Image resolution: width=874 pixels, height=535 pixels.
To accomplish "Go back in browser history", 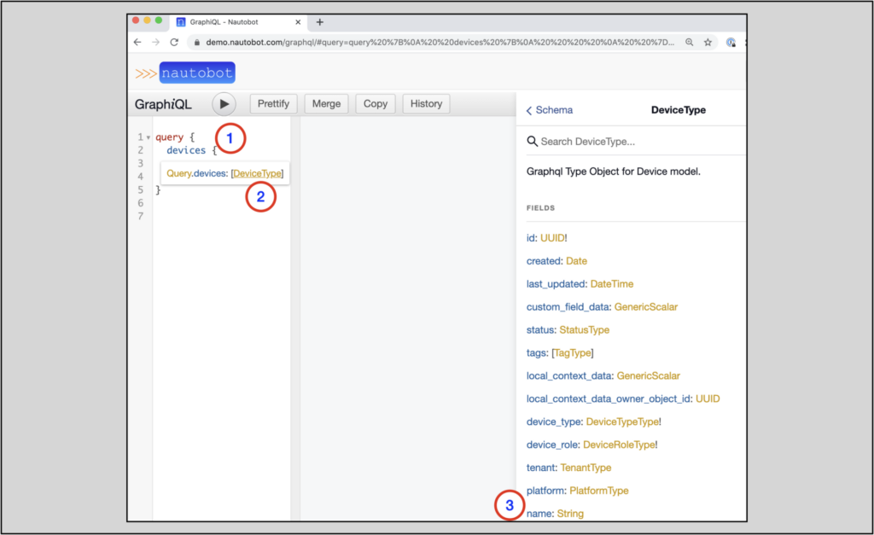I will pyautogui.click(x=137, y=43).
